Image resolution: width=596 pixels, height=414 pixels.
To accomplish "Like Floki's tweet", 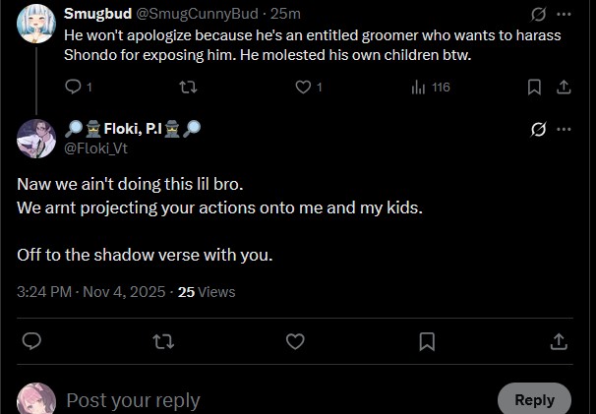I will 295,341.
